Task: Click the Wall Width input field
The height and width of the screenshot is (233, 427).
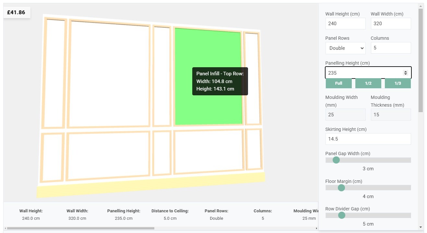Action: (x=390, y=24)
